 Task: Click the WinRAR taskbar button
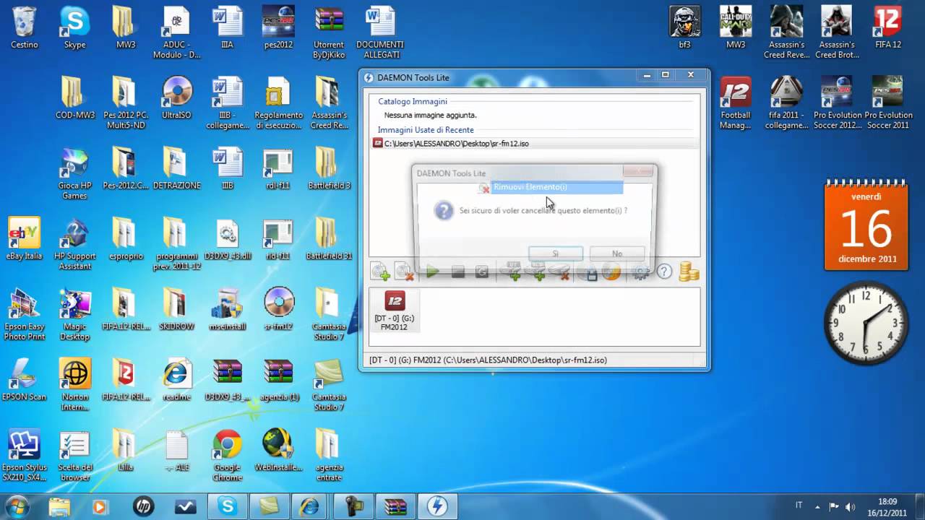click(x=395, y=507)
